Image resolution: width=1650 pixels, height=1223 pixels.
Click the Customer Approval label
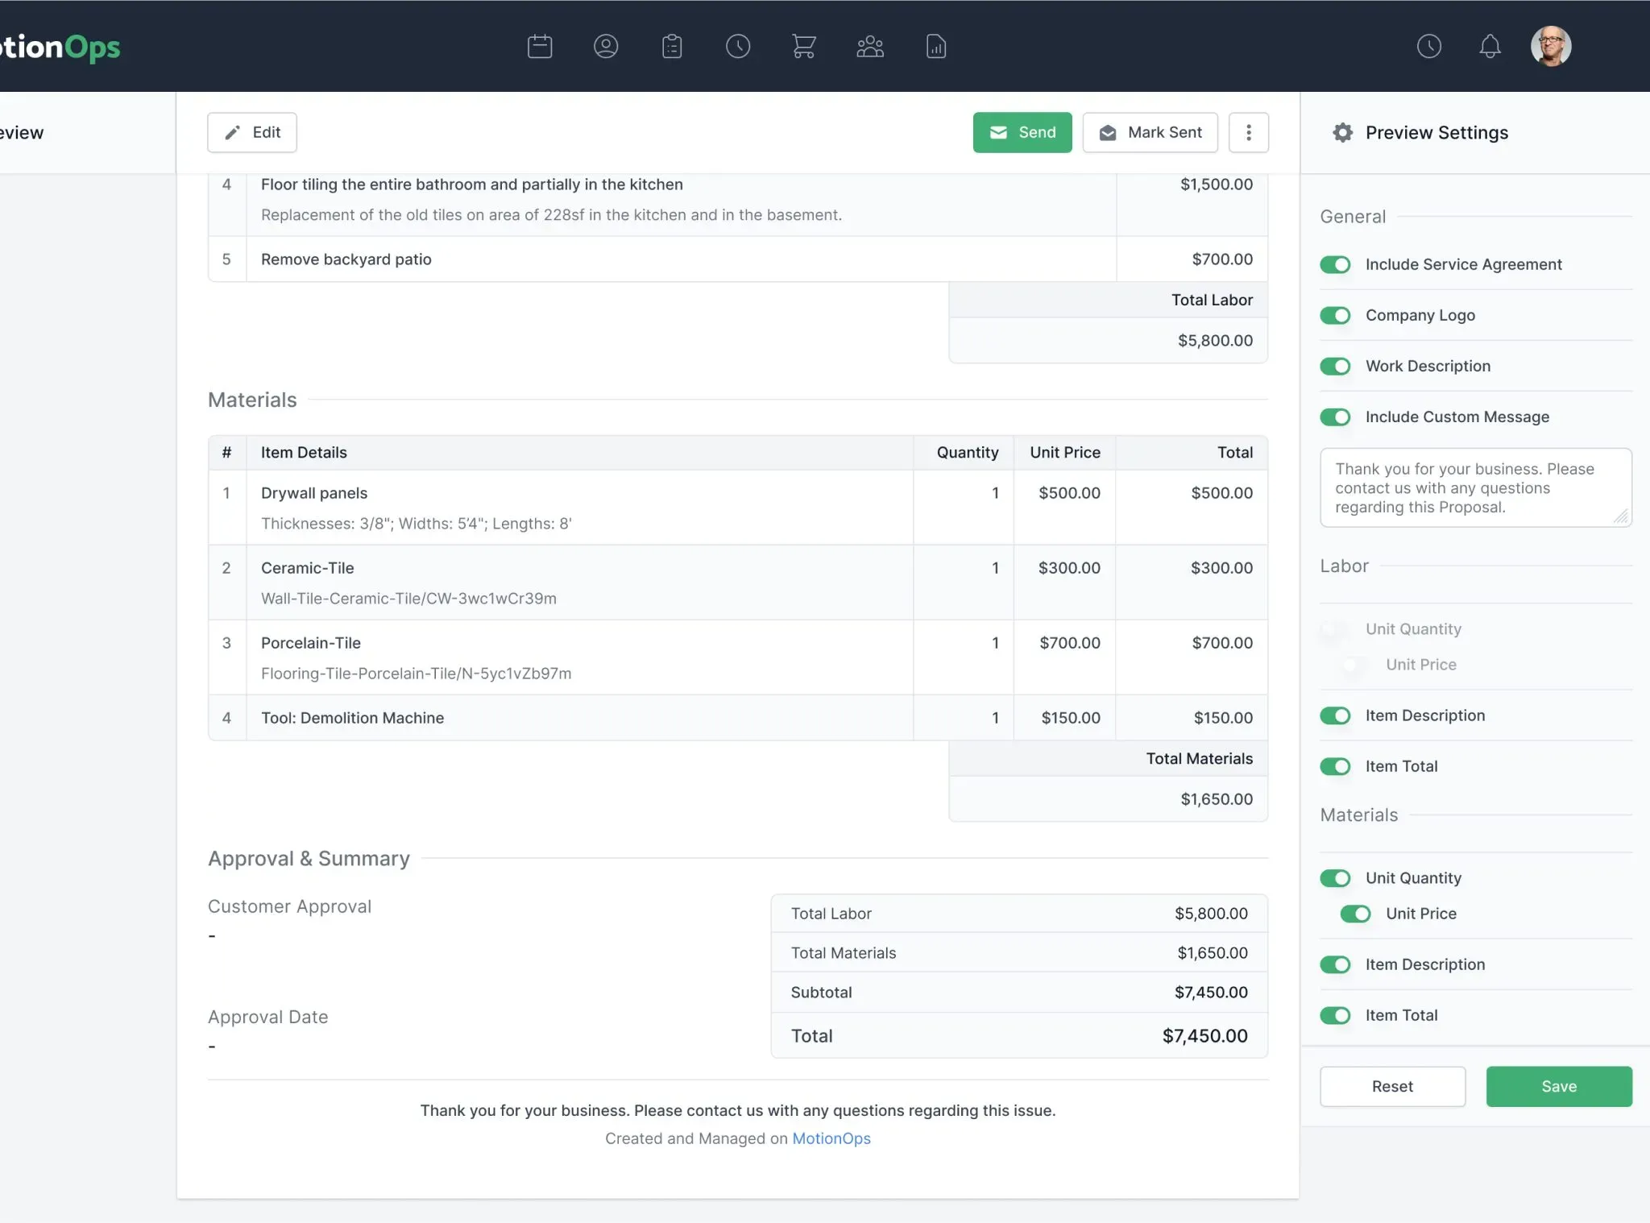pyautogui.click(x=289, y=906)
